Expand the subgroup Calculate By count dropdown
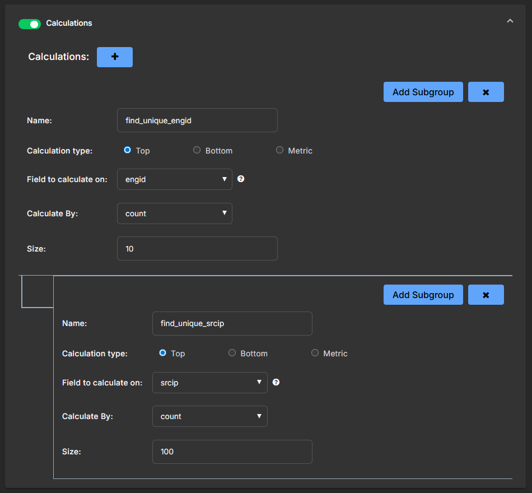The height and width of the screenshot is (493, 532). pos(209,416)
